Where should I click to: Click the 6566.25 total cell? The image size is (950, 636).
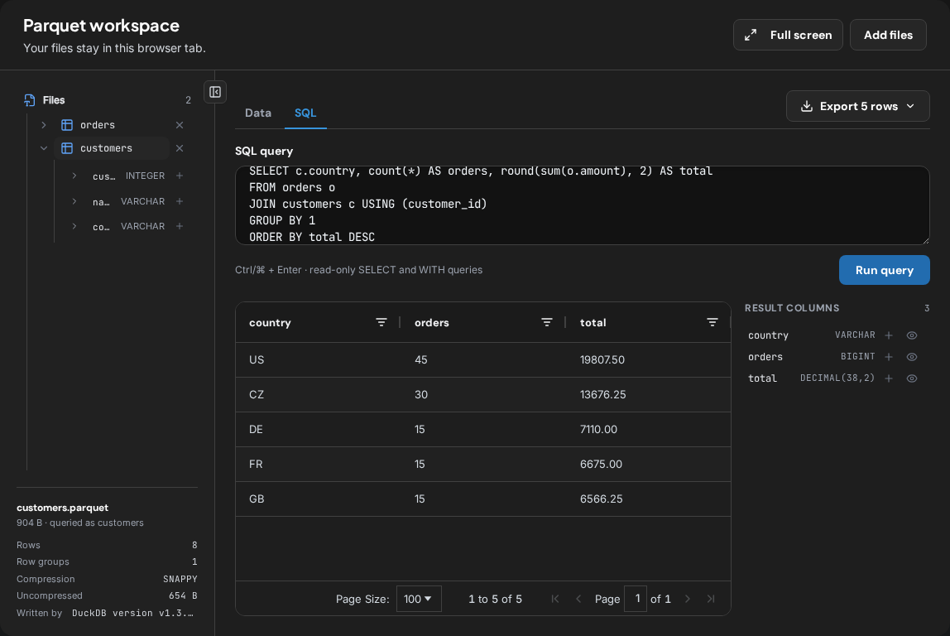pos(648,499)
